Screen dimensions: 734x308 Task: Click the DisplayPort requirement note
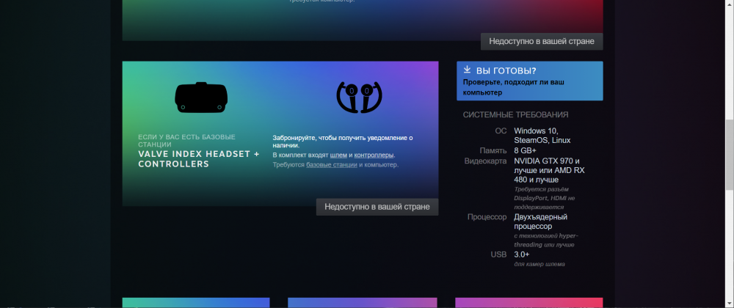click(545, 198)
